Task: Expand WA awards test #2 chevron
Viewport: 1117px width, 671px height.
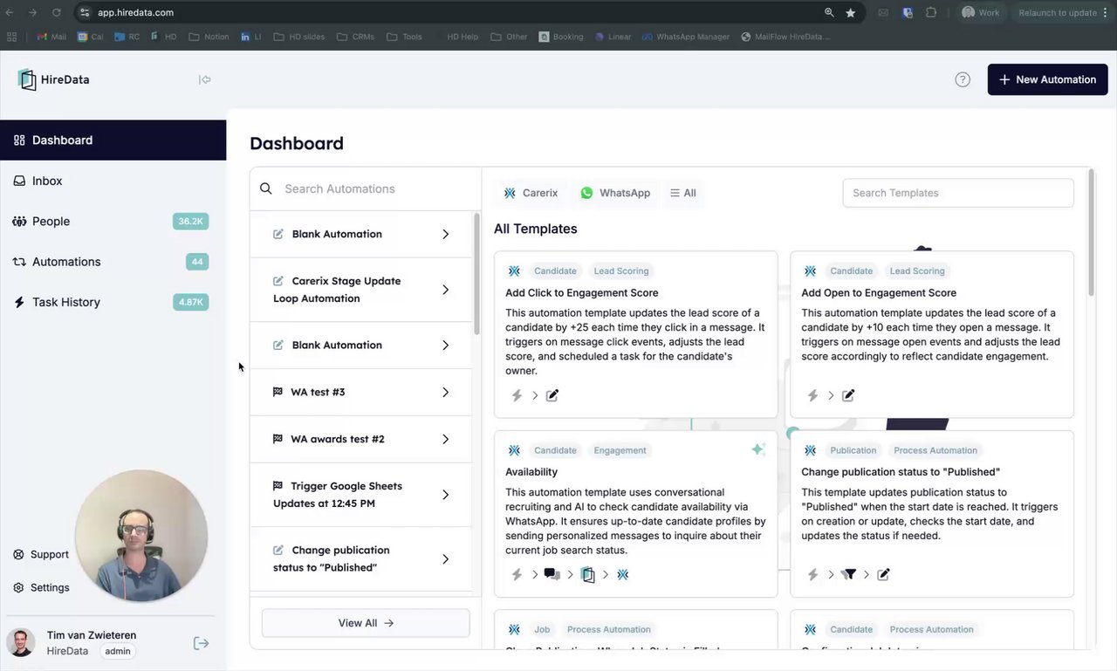Action: [x=445, y=439]
